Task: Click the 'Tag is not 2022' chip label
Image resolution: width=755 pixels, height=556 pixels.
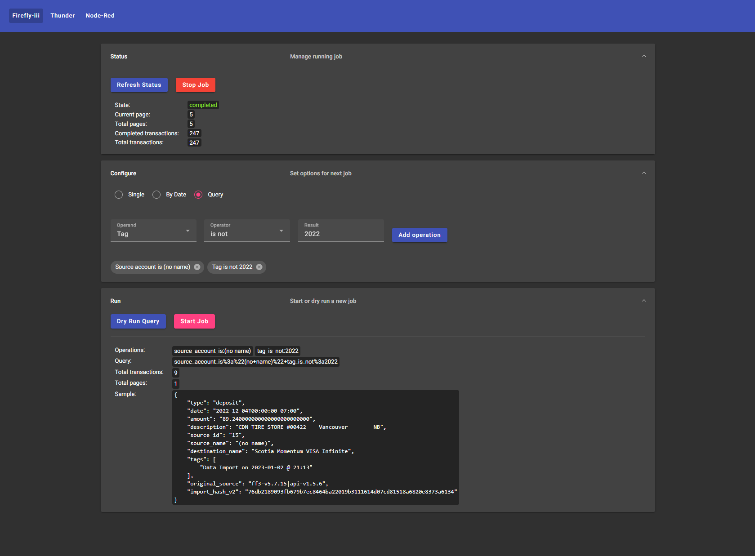Action: pyautogui.click(x=232, y=267)
